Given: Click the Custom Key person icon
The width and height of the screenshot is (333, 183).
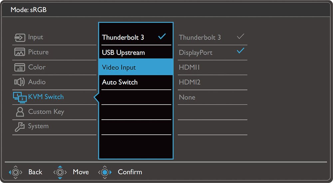Looking at the screenshot, I should click(20, 112).
